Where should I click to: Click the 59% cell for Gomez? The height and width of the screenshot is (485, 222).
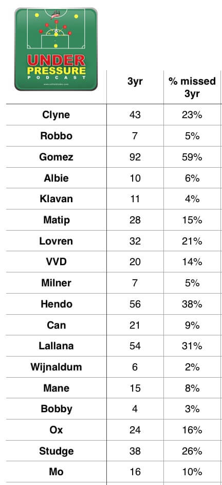(x=192, y=157)
